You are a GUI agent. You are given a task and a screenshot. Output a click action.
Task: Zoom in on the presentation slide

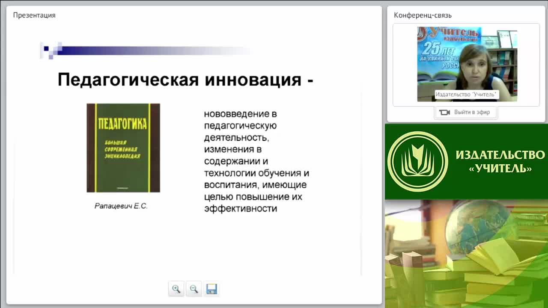pos(176,289)
